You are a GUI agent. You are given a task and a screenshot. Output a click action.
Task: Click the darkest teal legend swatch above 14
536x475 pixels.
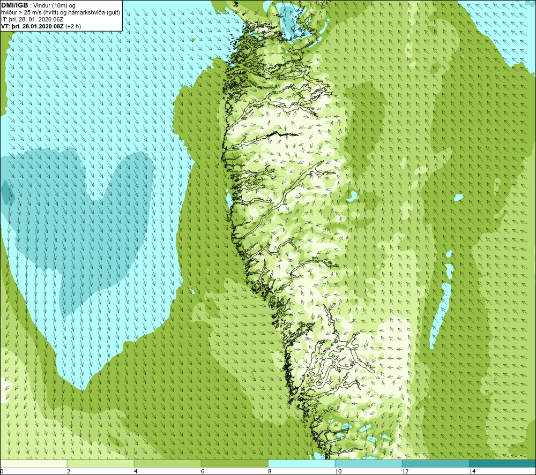coord(503,463)
